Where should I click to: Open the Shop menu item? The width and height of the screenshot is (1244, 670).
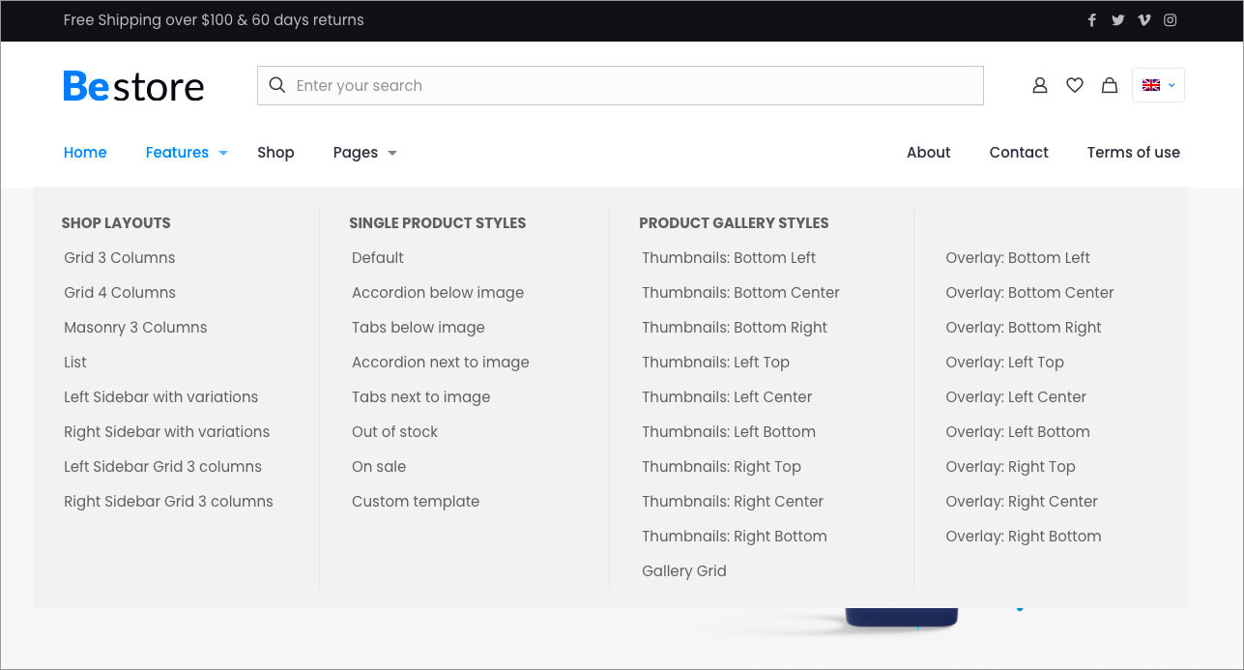275,152
